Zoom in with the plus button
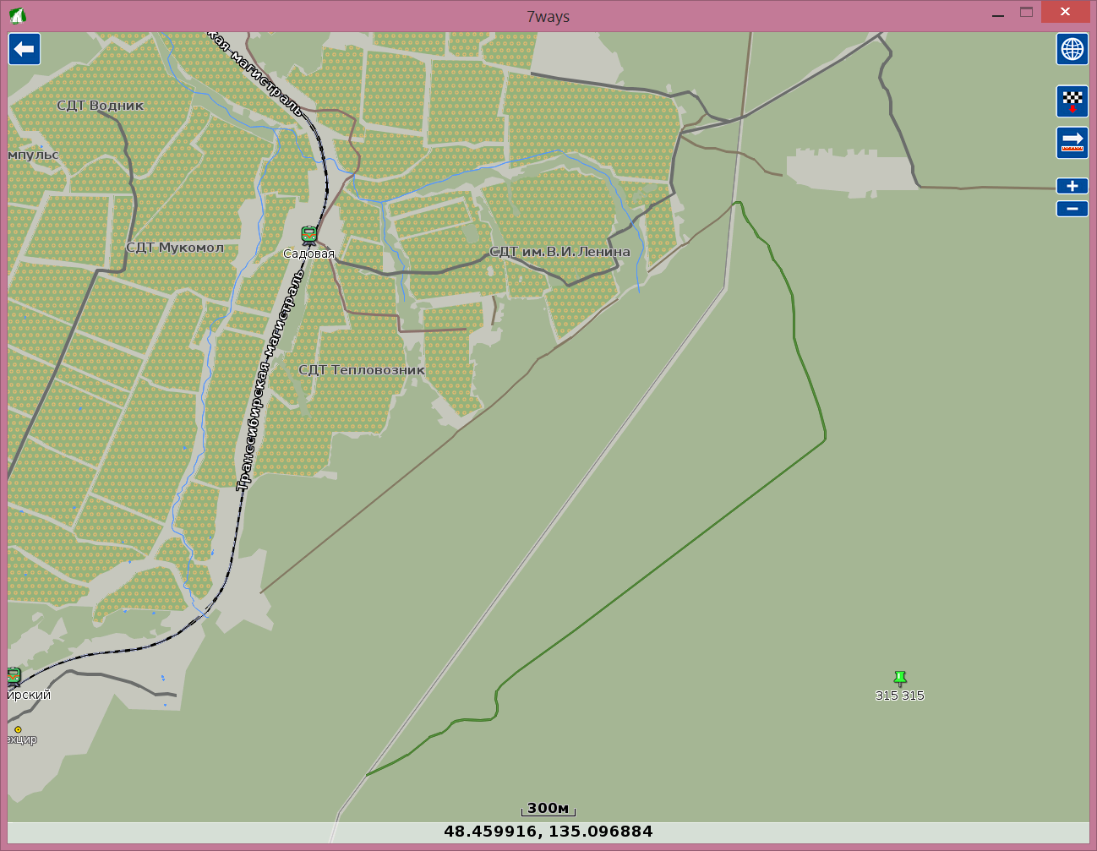1097x851 pixels. pyautogui.click(x=1072, y=186)
